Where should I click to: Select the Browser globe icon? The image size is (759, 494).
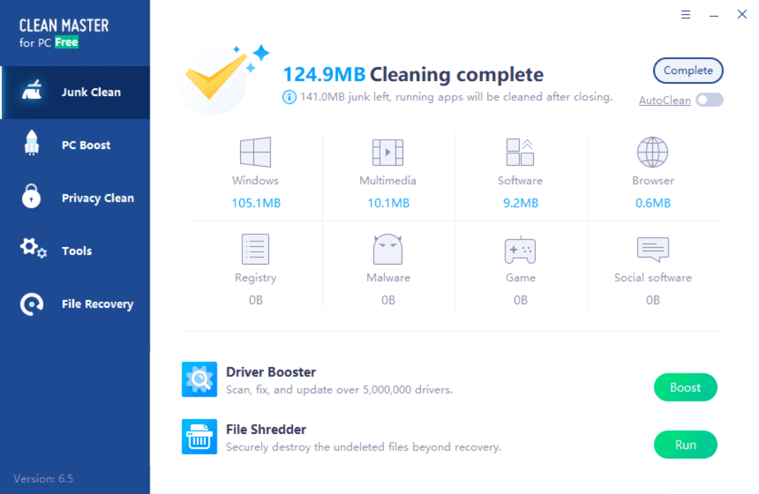[652, 152]
